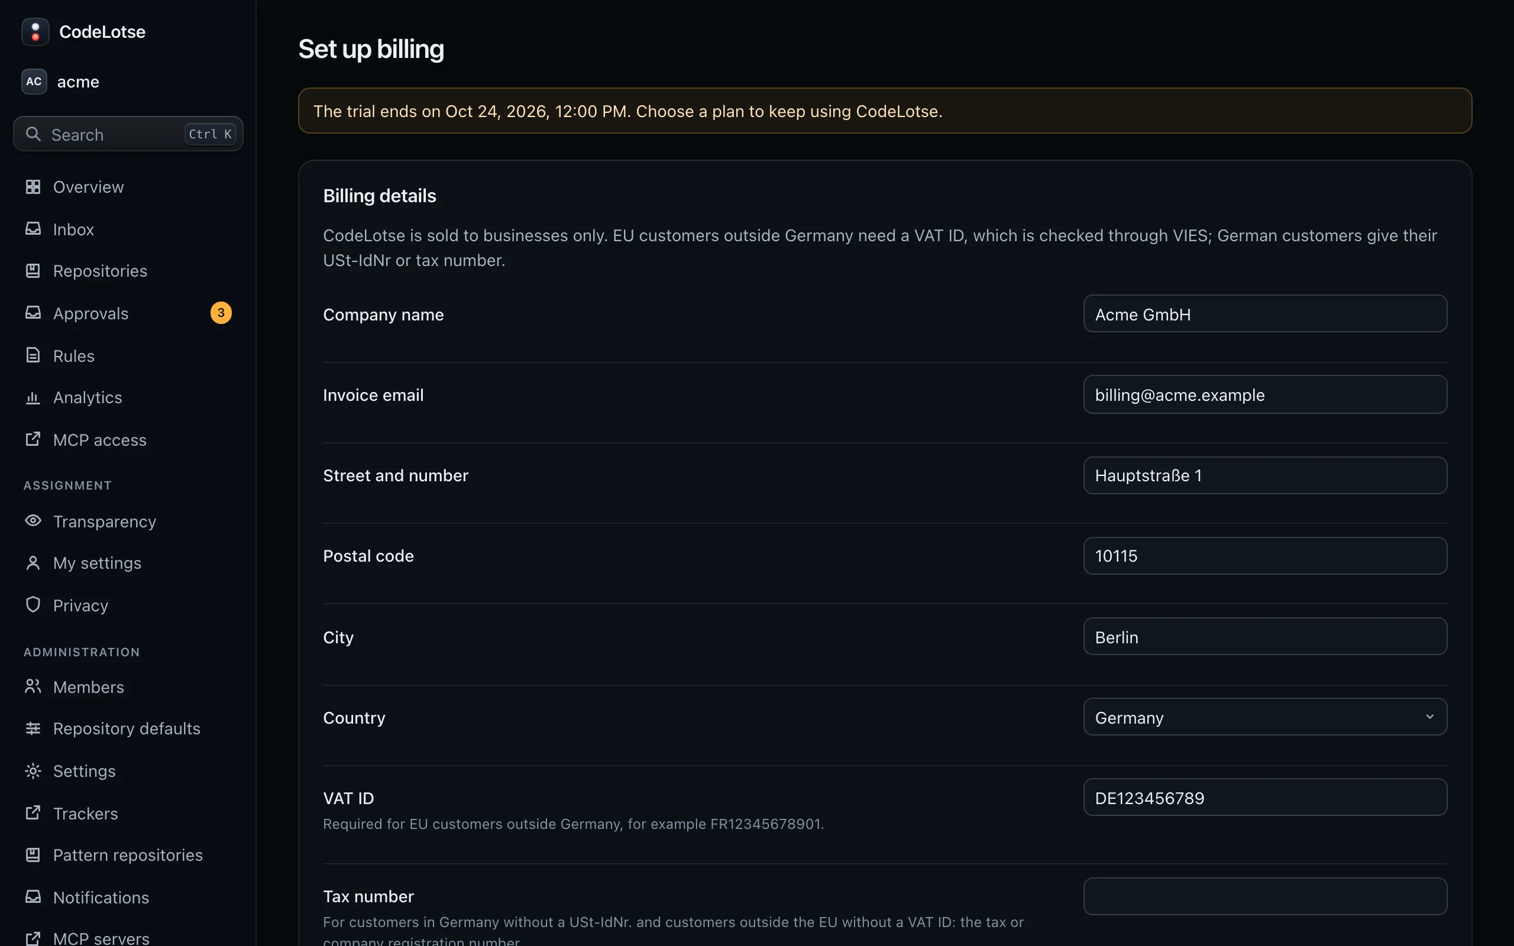1514x946 pixels.
Task: Click the Privacy shield icon
Action: pos(33,604)
